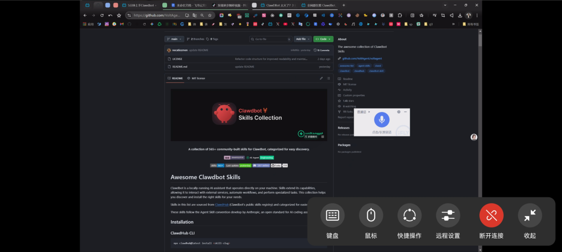Open the main branch dropdown

click(174, 39)
